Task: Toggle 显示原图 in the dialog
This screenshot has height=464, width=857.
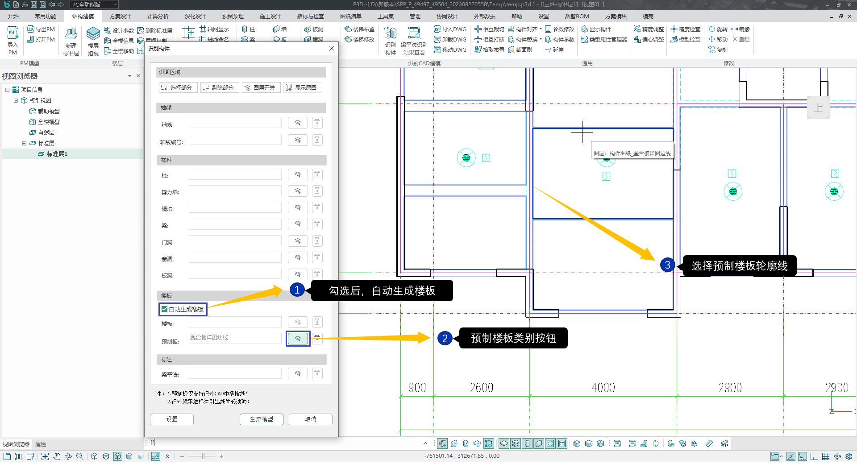Action: pos(302,88)
